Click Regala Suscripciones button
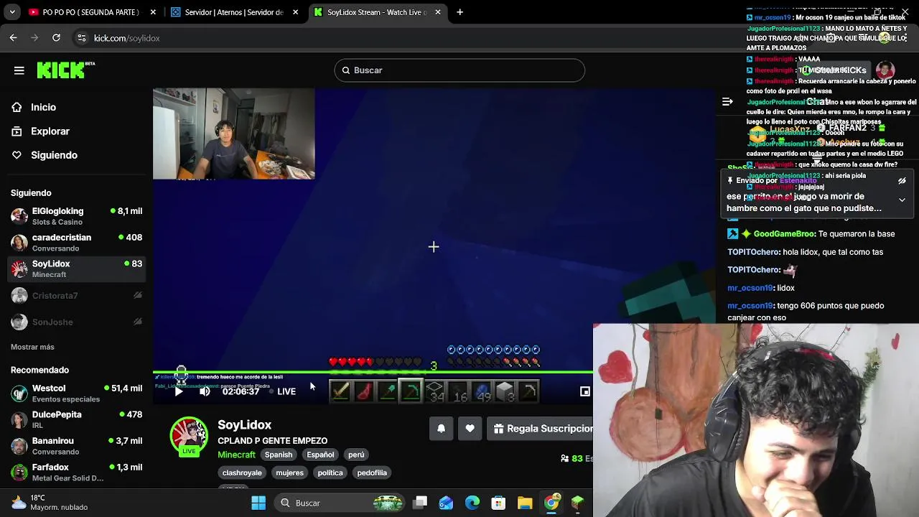Viewport: 919px width, 517px height. (x=541, y=429)
